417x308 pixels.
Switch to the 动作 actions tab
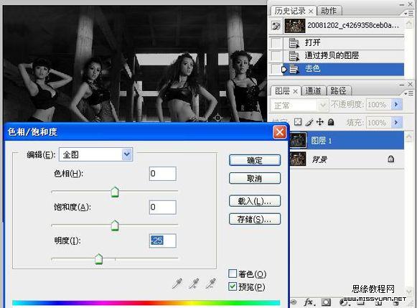pos(329,11)
